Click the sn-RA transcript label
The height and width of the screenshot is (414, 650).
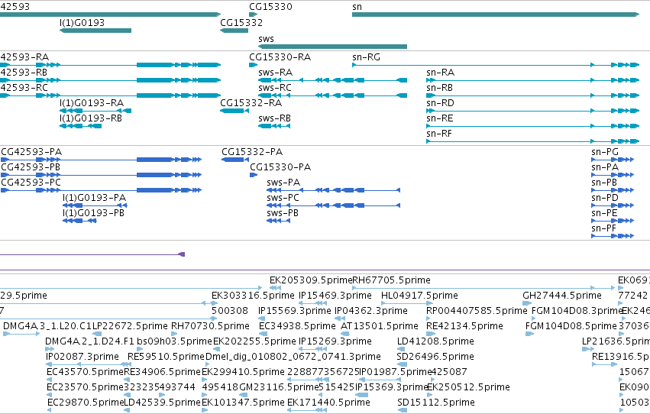(x=440, y=72)
